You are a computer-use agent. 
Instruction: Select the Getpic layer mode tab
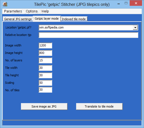click(47, 19)
